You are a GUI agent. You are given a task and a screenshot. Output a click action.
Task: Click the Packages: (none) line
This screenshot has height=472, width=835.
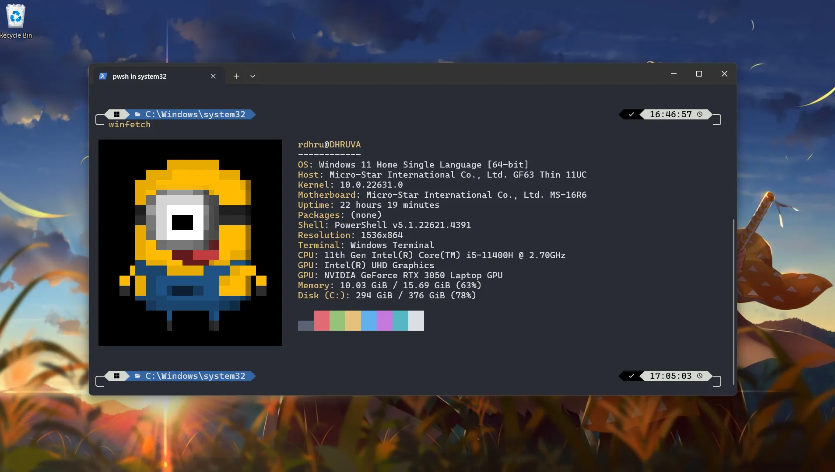tap(340, 215)
